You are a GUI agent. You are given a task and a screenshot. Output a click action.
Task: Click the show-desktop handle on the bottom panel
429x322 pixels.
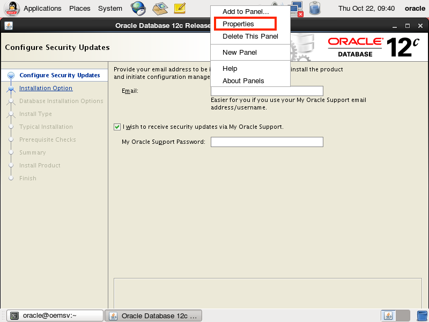click(x=3, y=316)
